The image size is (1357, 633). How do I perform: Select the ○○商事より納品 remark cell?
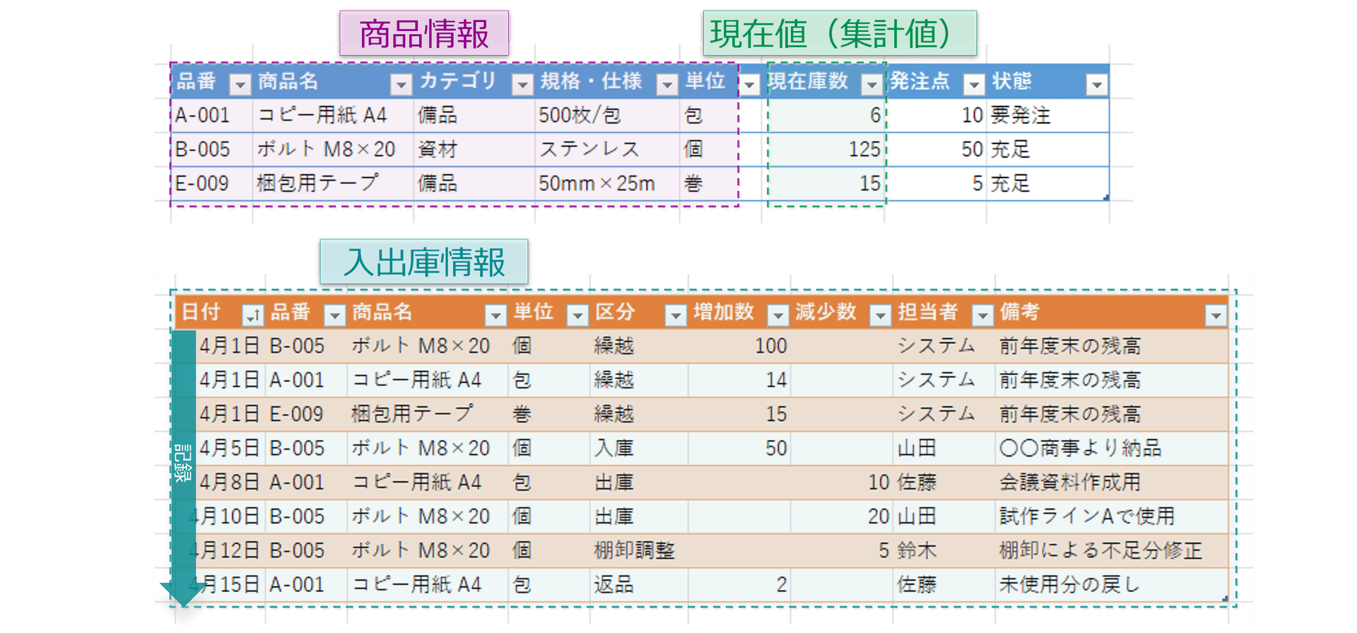1111,448
